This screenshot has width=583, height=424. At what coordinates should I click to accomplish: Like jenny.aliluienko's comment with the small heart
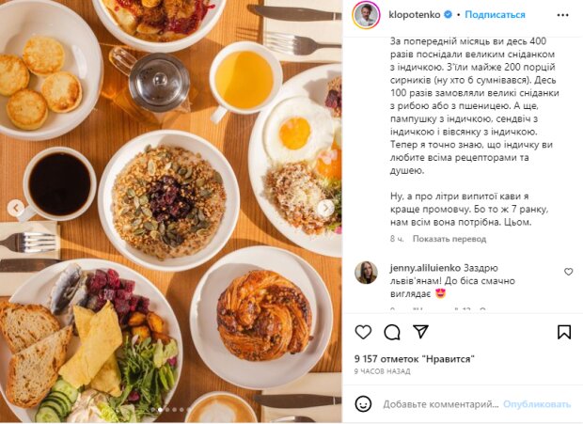tap(569, 272)
